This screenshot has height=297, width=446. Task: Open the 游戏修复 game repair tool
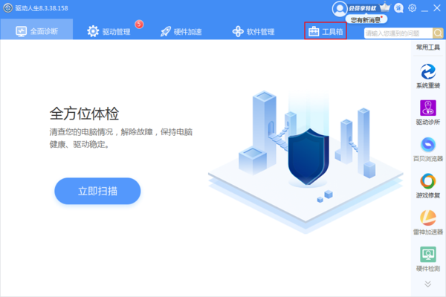pos(427,184)
